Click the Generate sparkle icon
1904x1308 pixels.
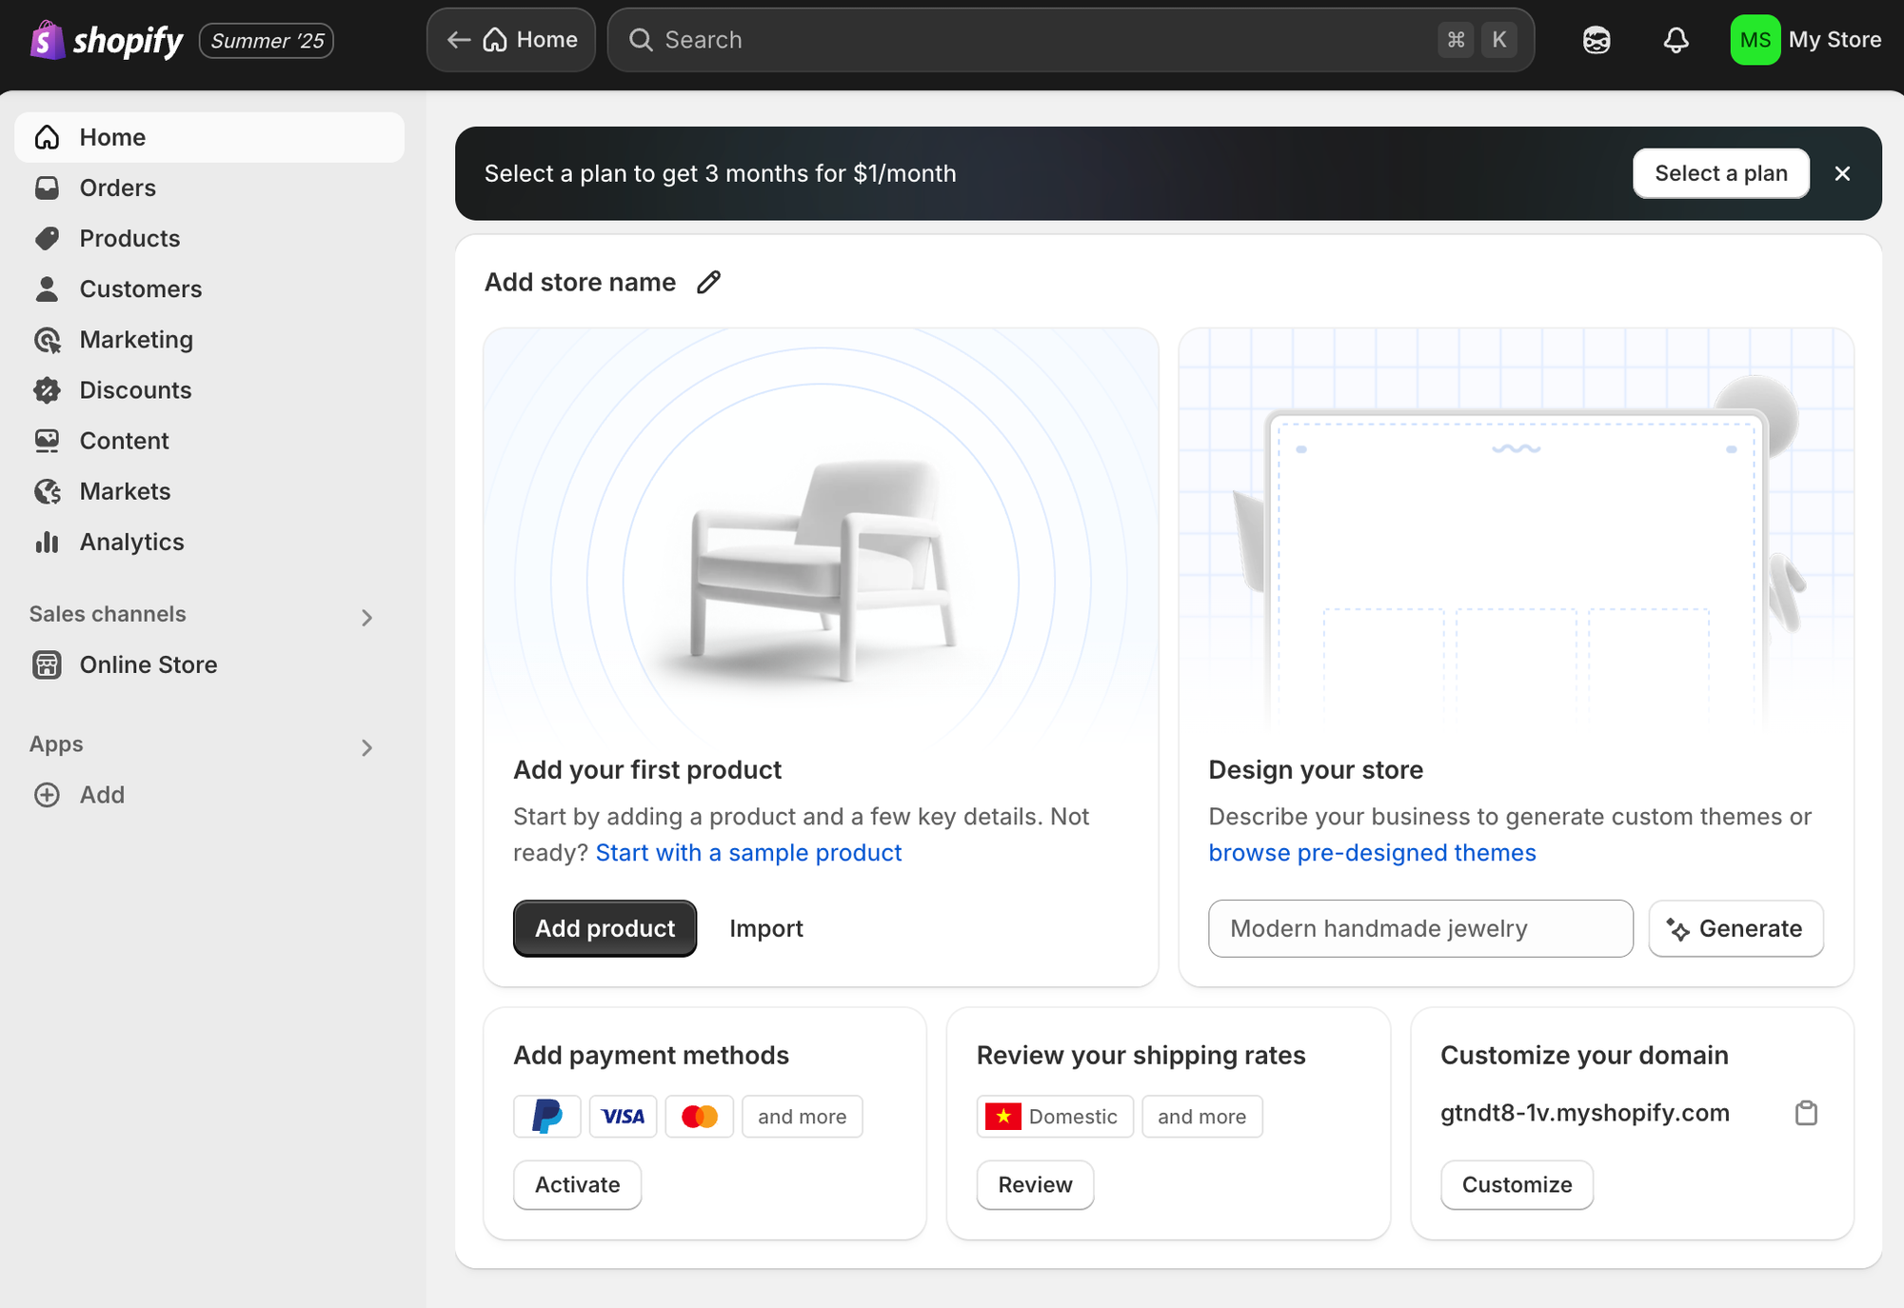[x=1677, y=929]
